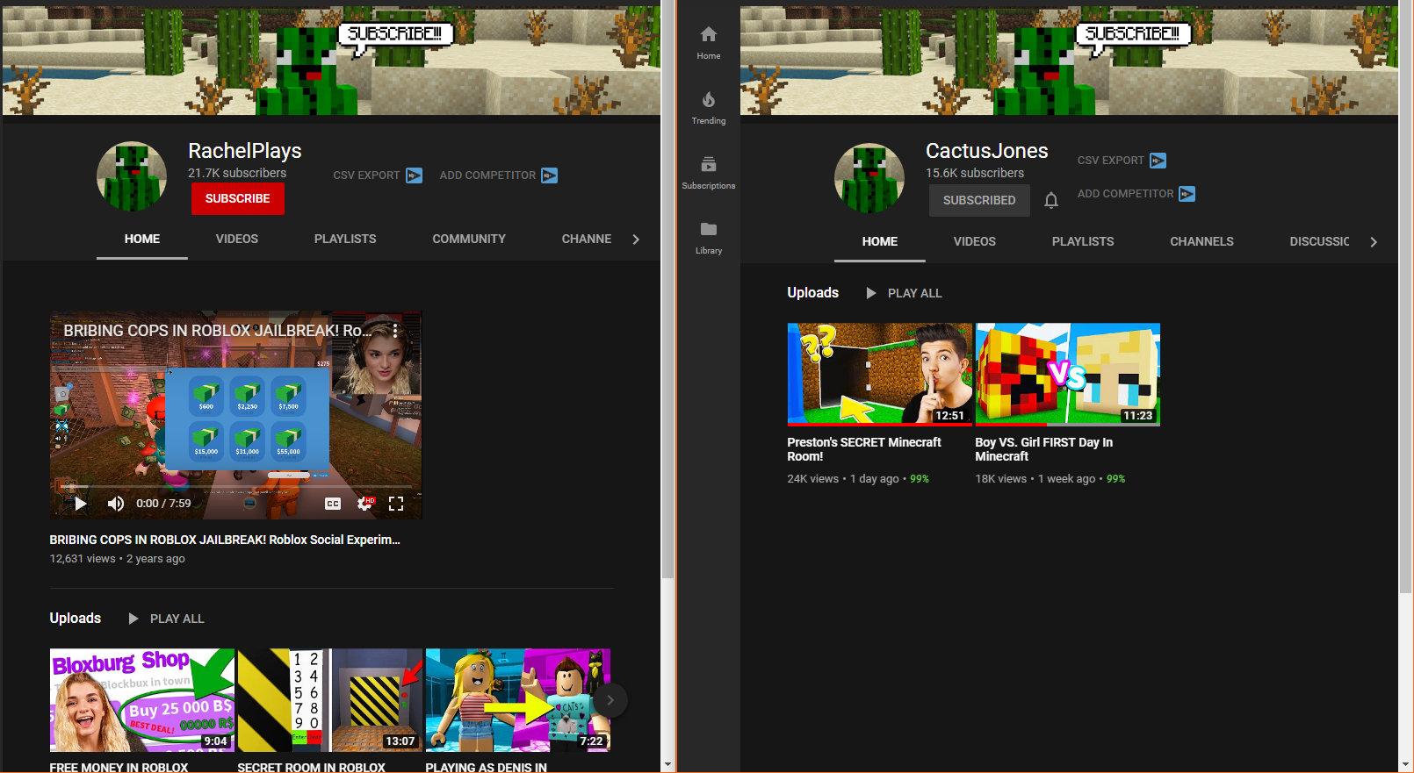The image size is (1414, 773).
Task: Click right window scrollbar down arrow
Action: click(1405, 765)
